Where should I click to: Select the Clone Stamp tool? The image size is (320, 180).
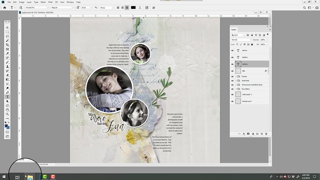click(7, 67)
